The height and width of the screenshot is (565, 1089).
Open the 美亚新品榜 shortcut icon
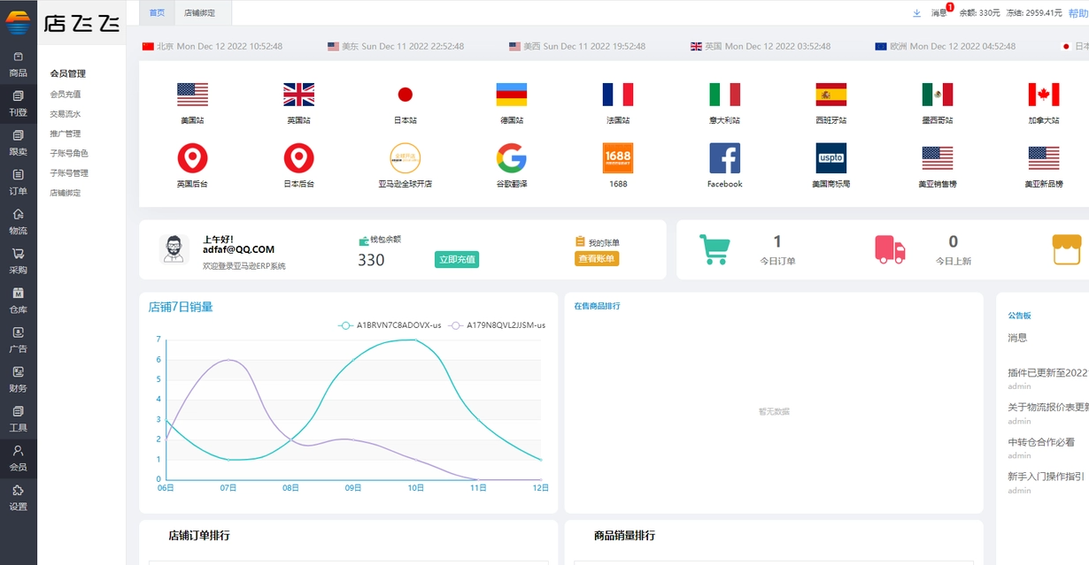tap(1043, 158)
